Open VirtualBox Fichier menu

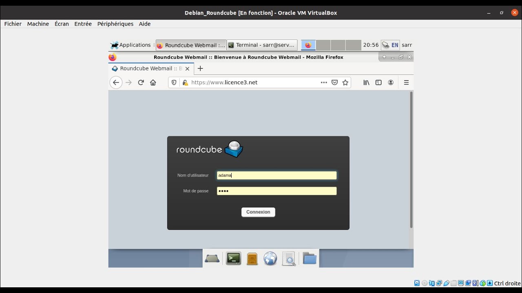pyautogui.click(x=13, y=24)
